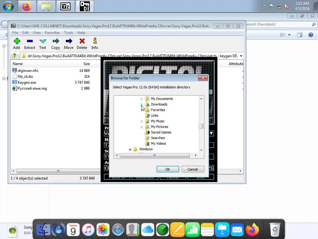Click the Action Center flag tray icon
The image size is (318, 239).
pyautogui.click(x=271, y=6)
